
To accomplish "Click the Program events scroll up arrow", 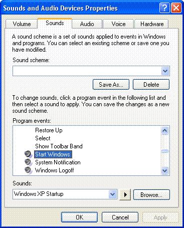I will 165,130.
